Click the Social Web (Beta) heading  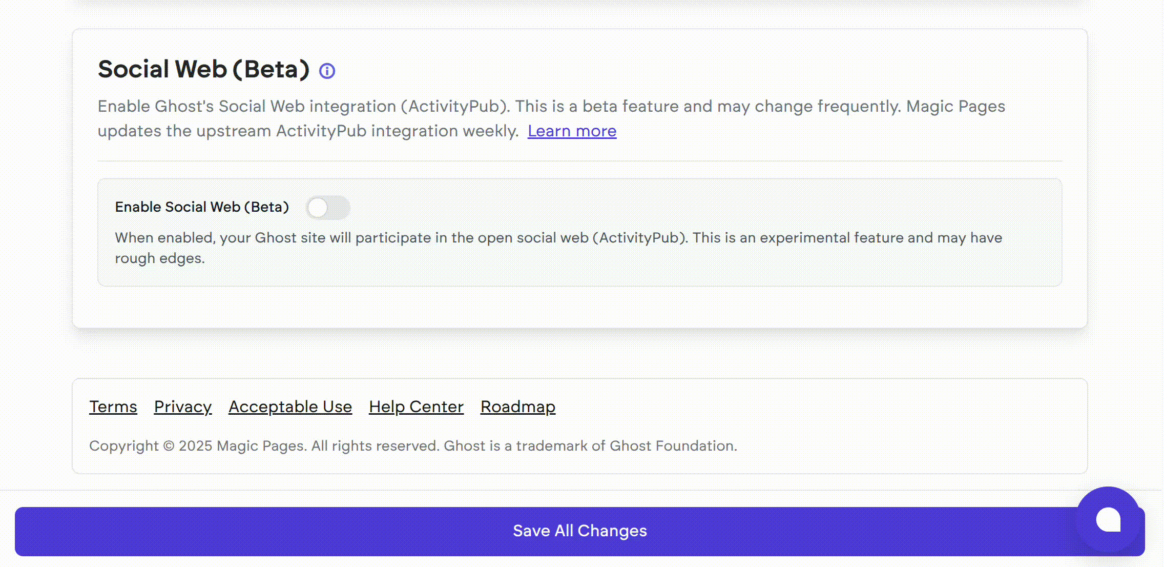[x=203, y=69]
